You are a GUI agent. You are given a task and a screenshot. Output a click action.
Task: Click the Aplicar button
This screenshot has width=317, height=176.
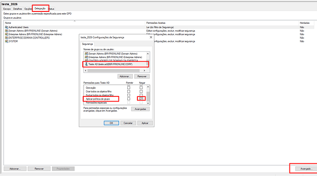[145, 123]
